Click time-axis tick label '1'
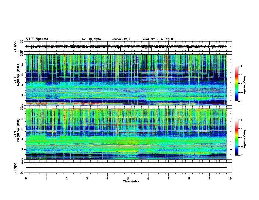The width and height of the screenshot is (259, 200). click(46, 178)
